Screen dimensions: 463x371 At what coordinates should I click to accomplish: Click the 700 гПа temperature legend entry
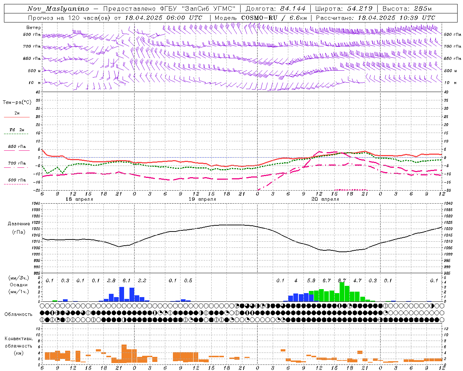coord(17,163)
